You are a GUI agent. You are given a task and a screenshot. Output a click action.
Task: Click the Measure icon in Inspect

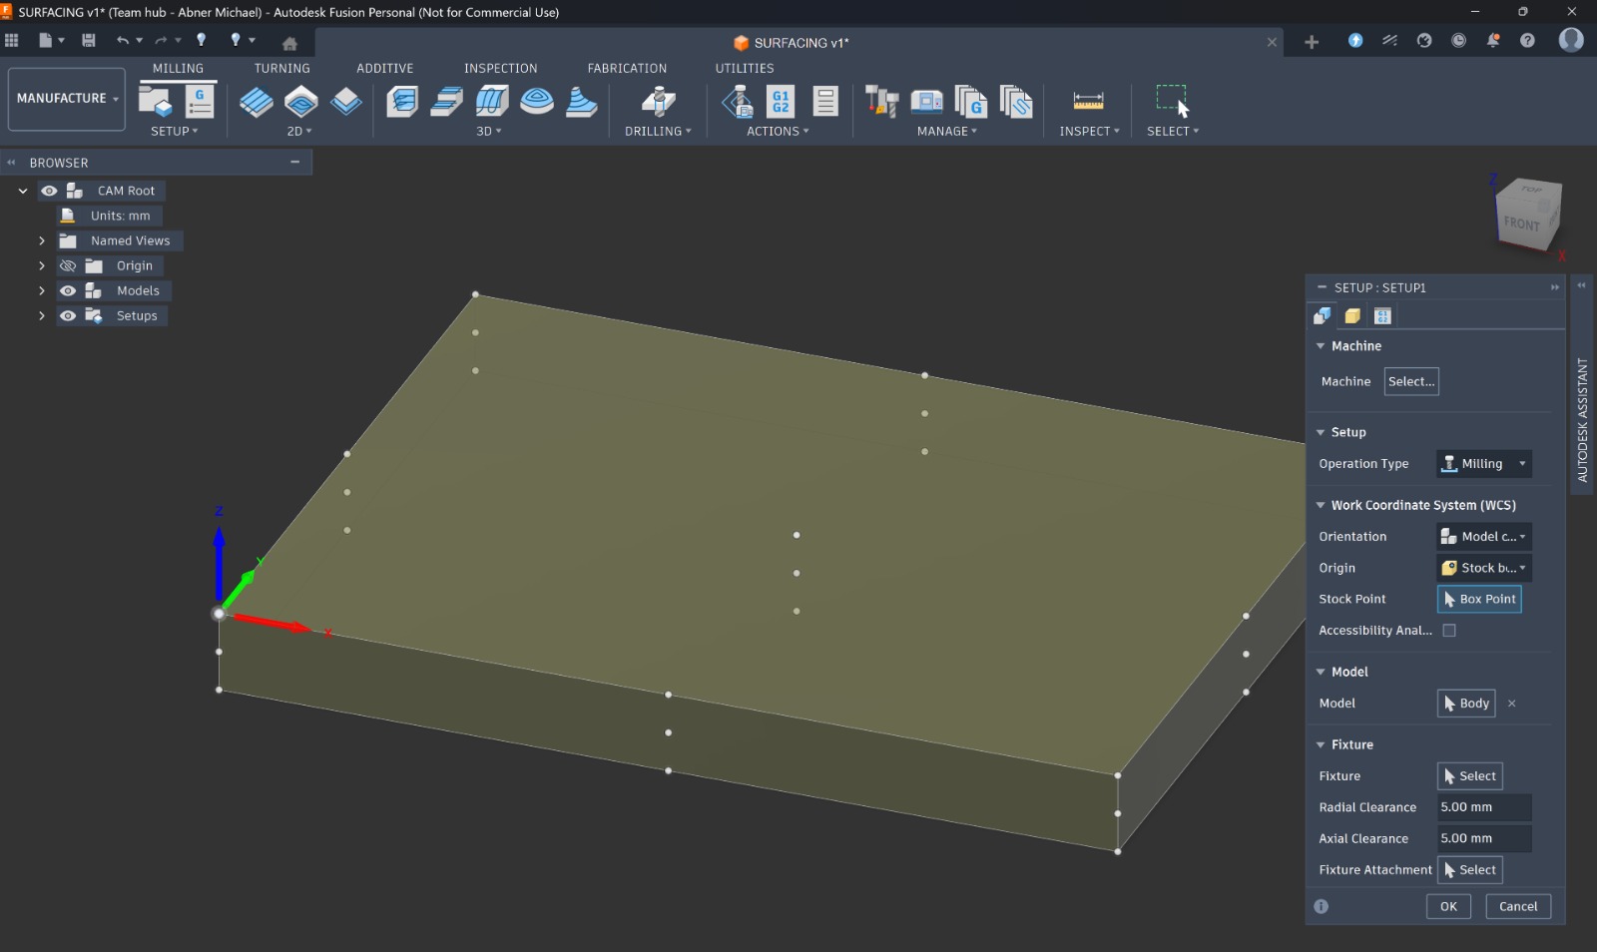(x=1088, y=101)
